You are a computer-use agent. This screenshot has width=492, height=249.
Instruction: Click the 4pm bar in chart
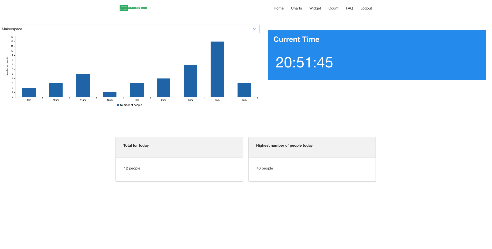[x=217, y=69]
